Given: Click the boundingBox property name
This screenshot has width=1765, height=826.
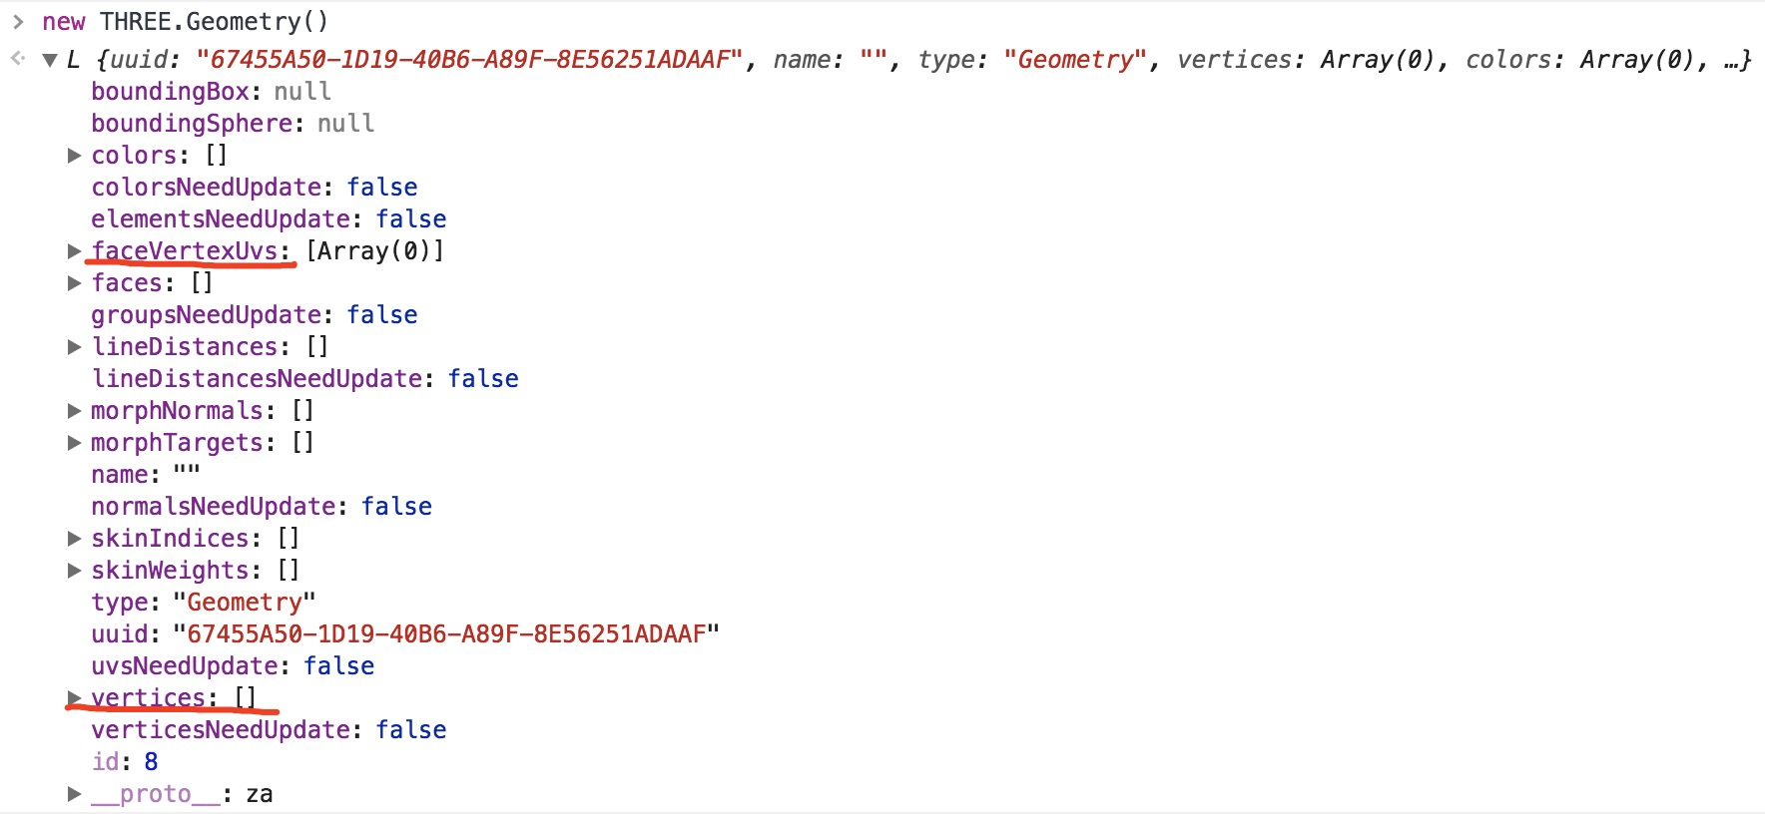Looking at the screenshot, I should 170,92.
